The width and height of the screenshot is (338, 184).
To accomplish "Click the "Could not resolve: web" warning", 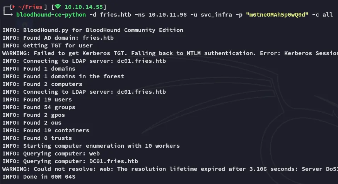I will click(x=169, y=169).
